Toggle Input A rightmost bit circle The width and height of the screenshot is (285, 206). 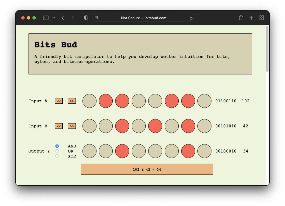pyautogui.click(x=204, y=101)
